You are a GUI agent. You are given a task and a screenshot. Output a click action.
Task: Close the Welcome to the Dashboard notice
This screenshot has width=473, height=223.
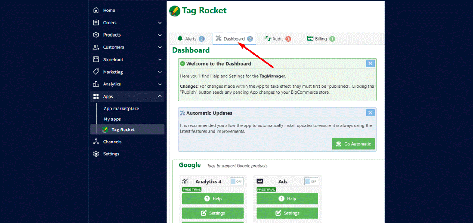point(370,63)
